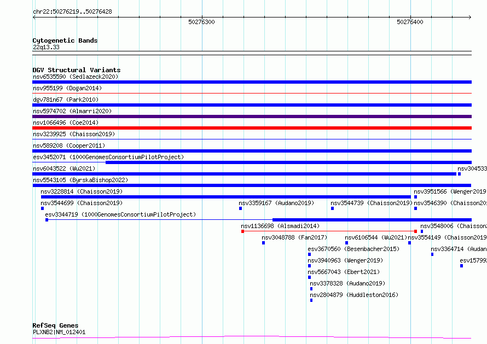
Task: Click the small marker under nsv3544699
Action: [x=43, y=208]
